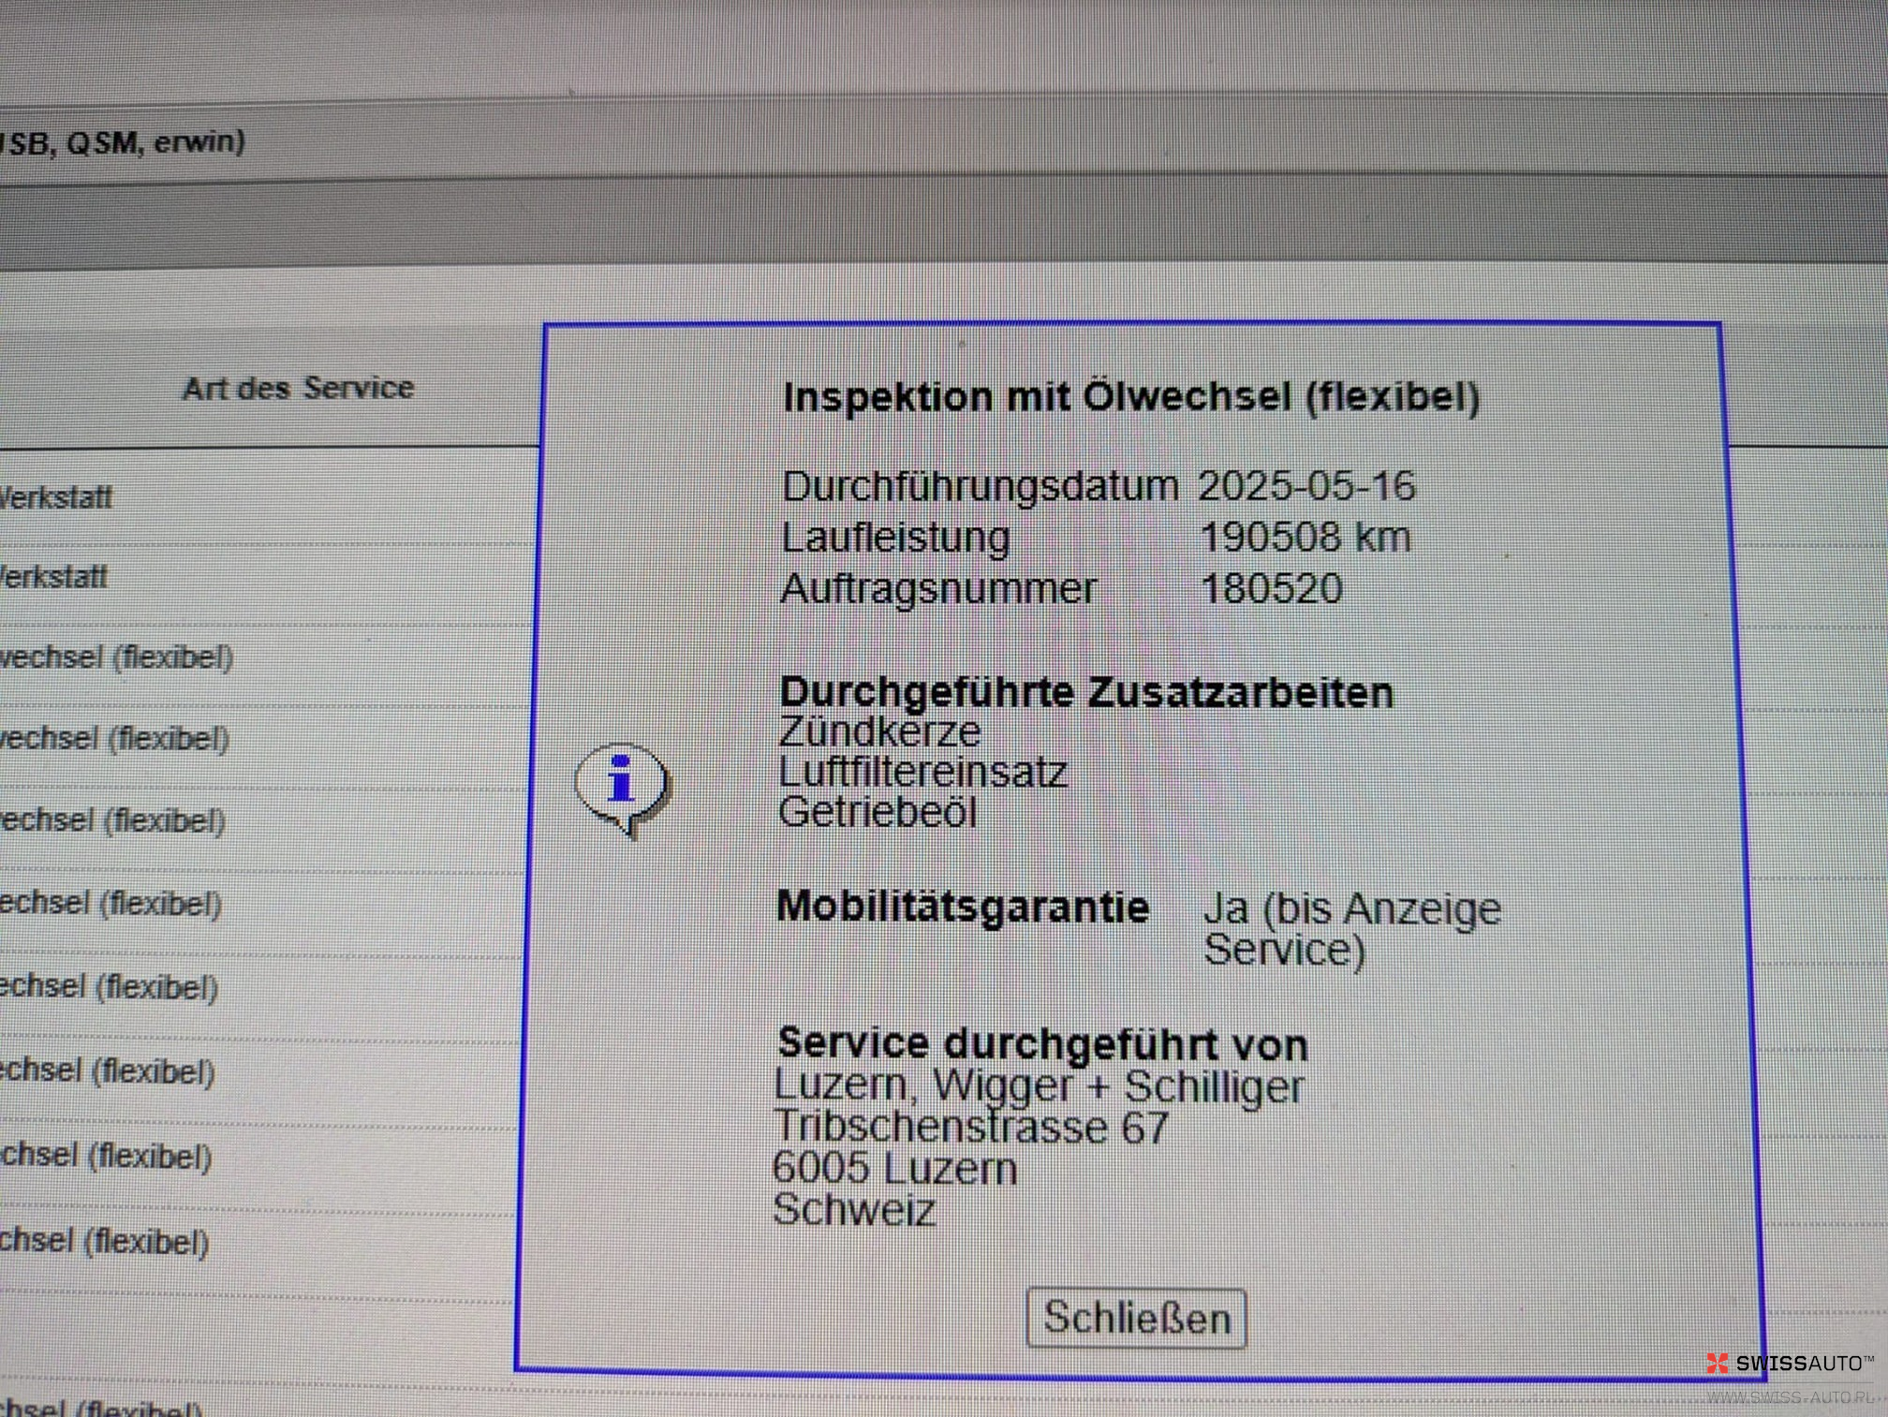The height and width of the screenshot is (1417, 1888).
Task: Click the dialog title Inspektion mit Ölwechsel
Action: coord(1130,397)
